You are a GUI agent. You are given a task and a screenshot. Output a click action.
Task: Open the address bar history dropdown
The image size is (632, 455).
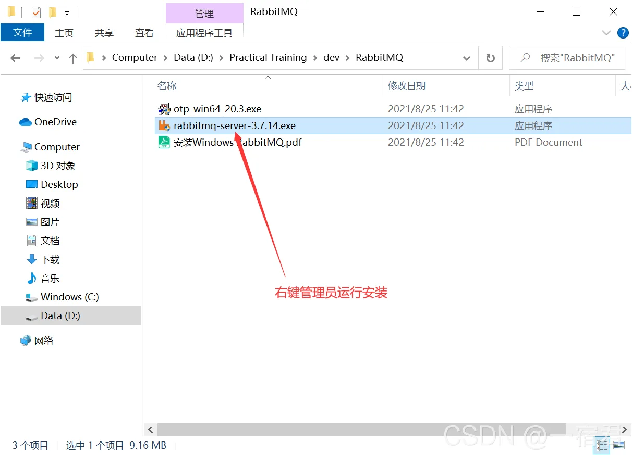click(x=466, y=58)
